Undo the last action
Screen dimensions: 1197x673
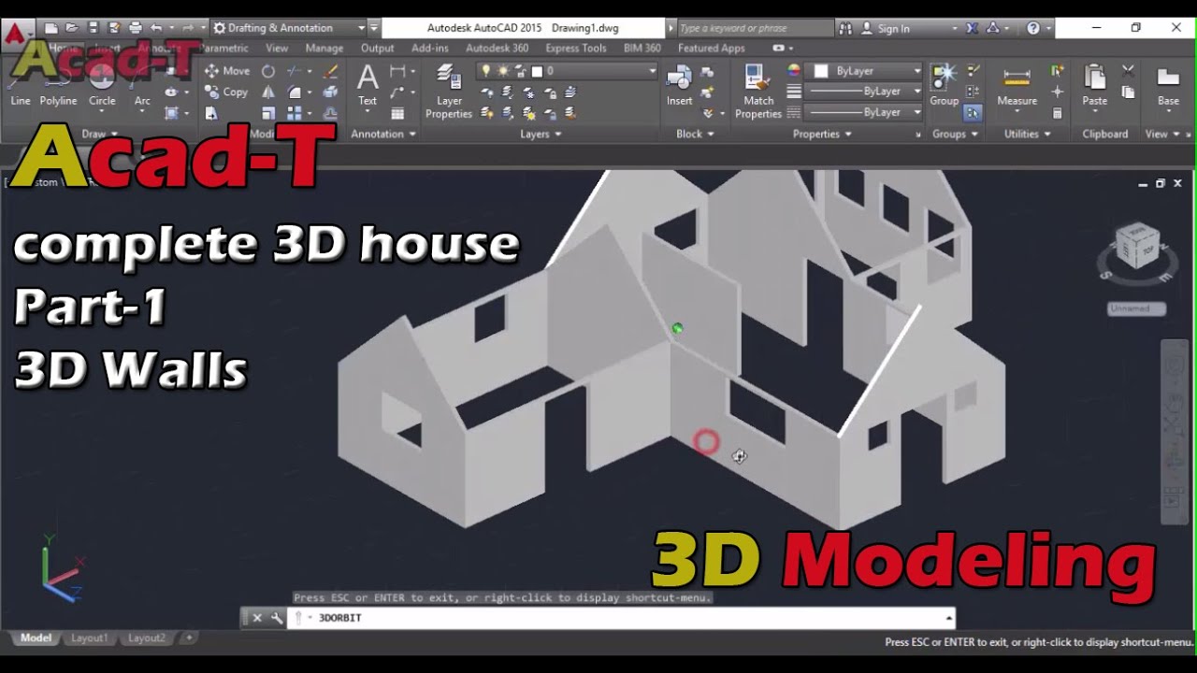(156, 28)
